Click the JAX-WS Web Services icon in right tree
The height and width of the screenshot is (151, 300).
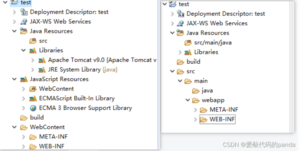180,23
